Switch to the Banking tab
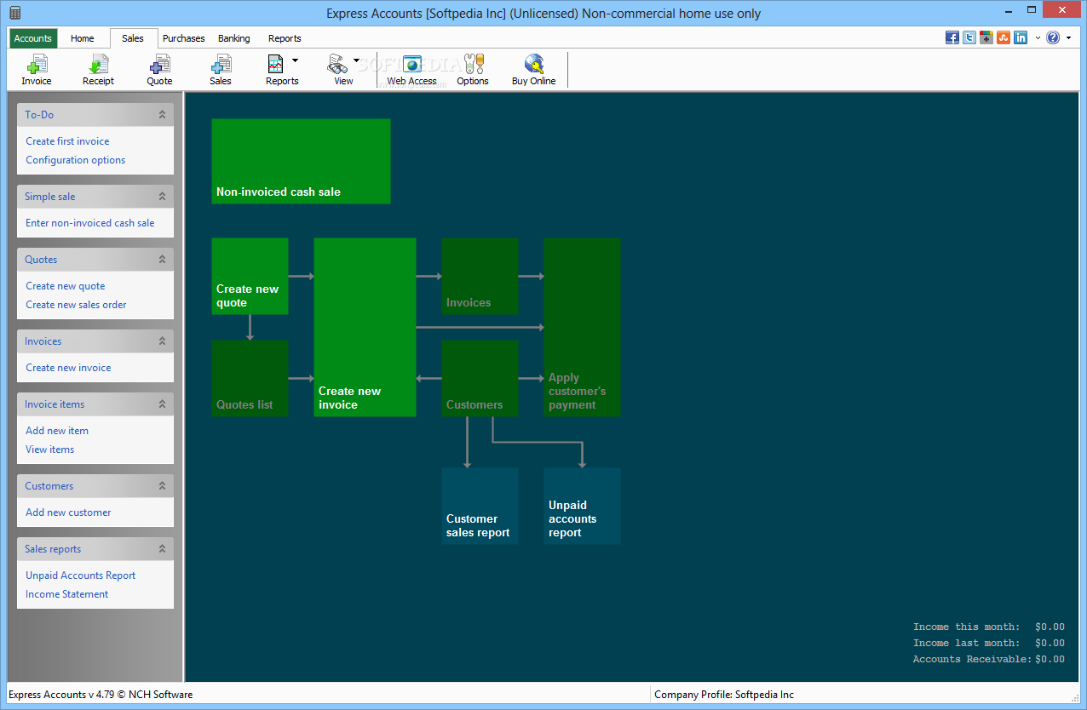1087x710 pixels. 234,38
